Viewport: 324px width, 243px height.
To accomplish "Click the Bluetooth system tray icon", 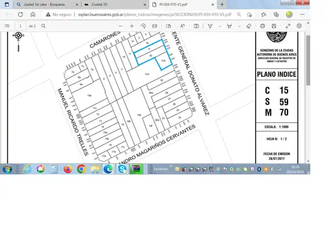I will point(259,169).
